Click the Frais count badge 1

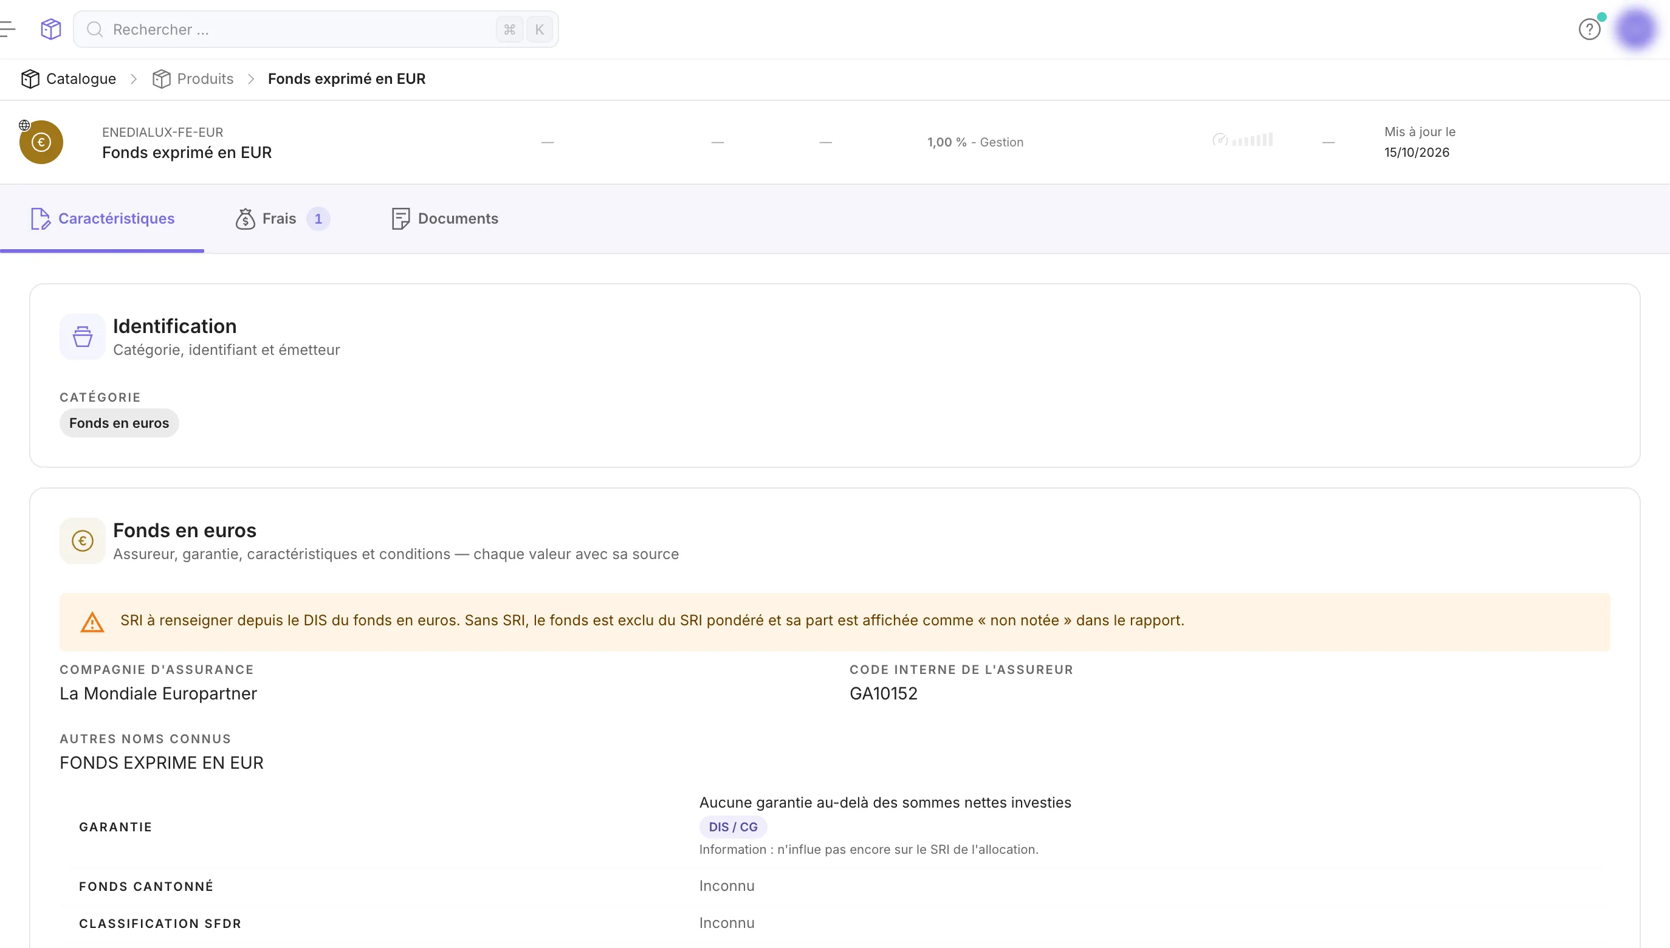(x=318, y=219)
